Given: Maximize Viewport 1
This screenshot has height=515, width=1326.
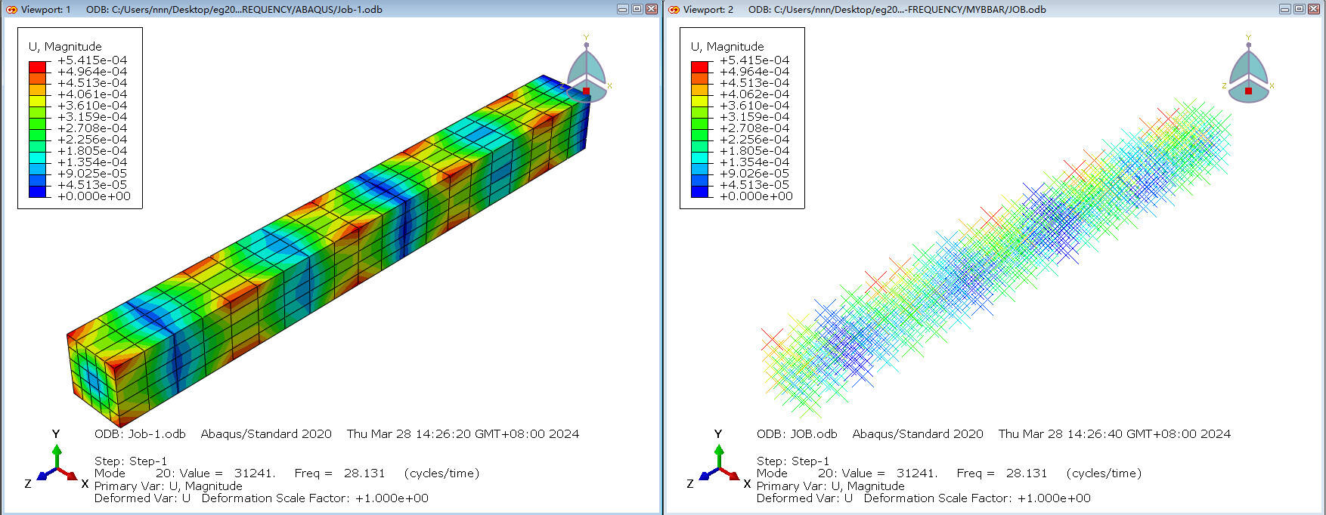Looking at the screenshot, I should [637, 9].
